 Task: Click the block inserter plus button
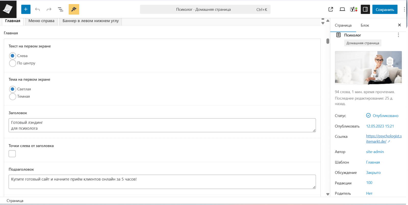(26, 9)
